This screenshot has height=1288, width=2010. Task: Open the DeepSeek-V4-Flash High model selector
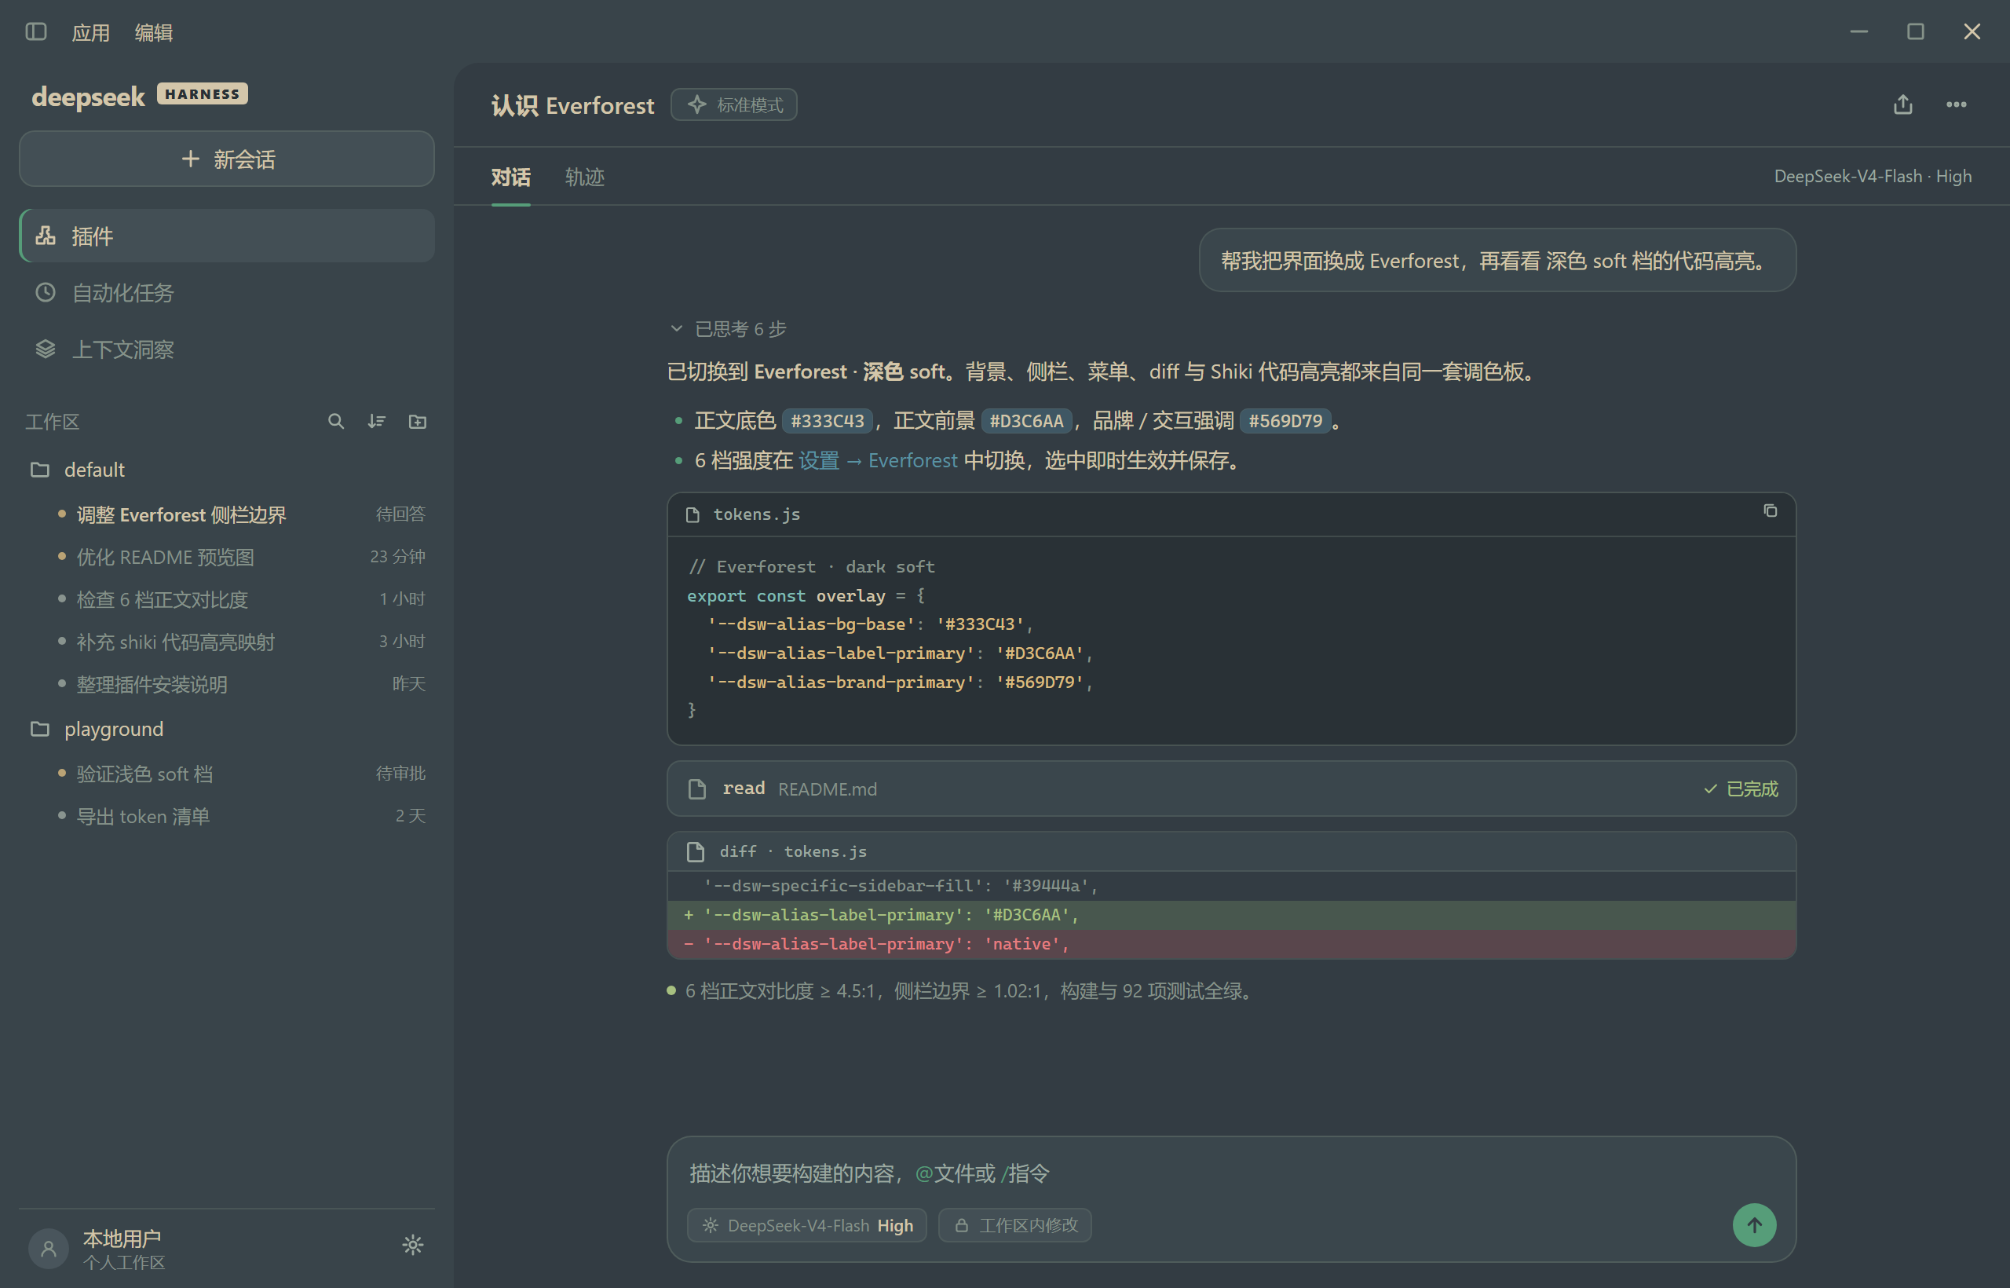pos(806,1225)
